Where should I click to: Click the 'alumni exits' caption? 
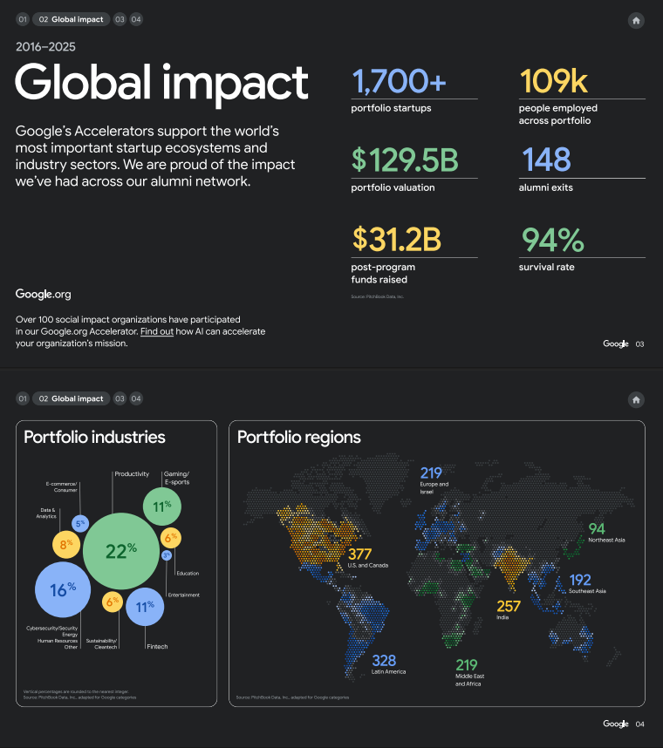(x=545, y=187)
